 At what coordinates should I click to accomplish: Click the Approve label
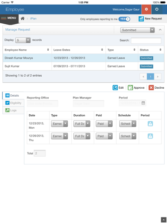pyautogui.click(x=139, y=88)
